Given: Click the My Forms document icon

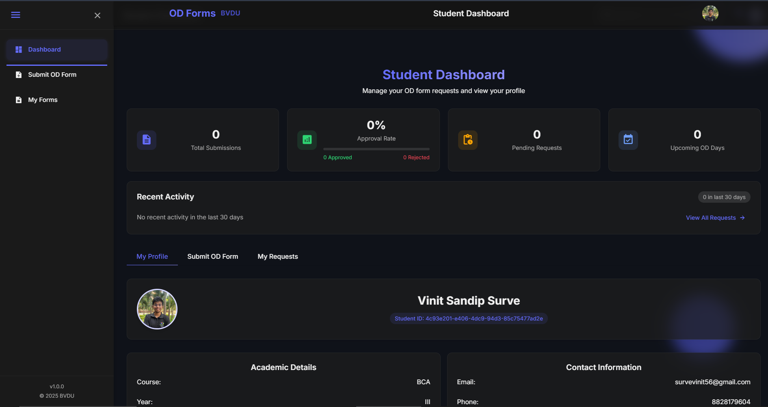Looking at the screenshot, I should click(x=19, y=100).
